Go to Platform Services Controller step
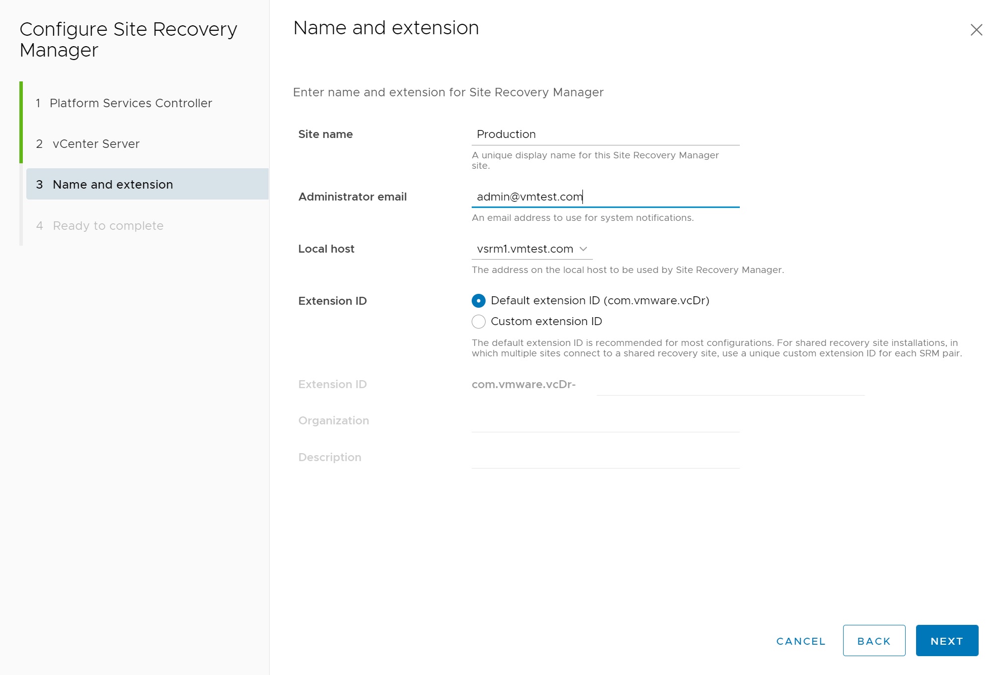Screen dimensions: 998x675 click(131, 103)
